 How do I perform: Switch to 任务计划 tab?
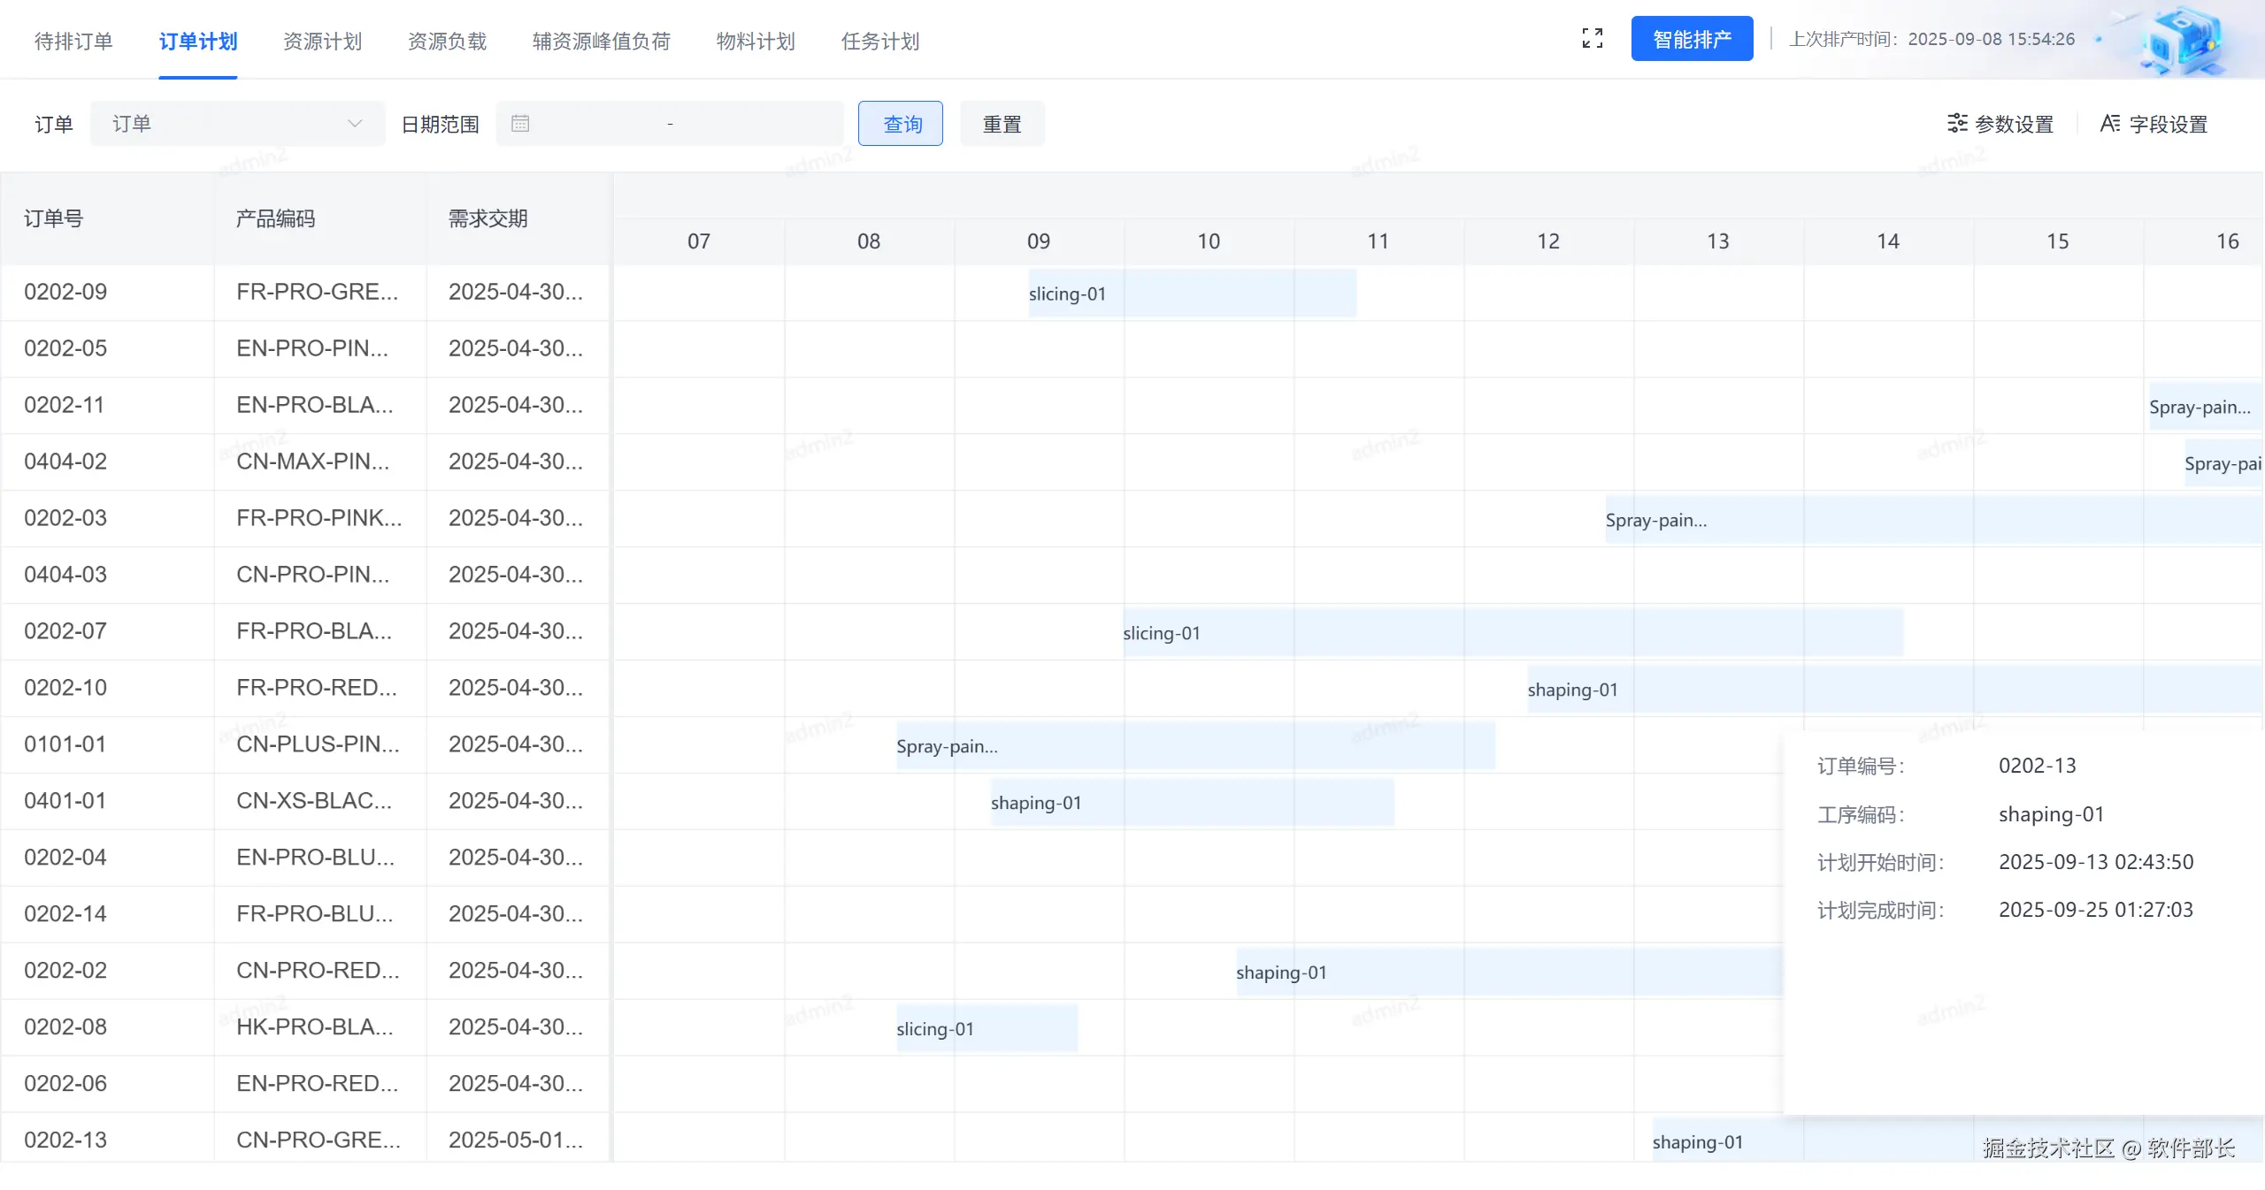tap(879, 42)
